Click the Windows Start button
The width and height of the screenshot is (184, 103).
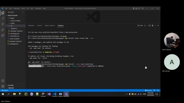[3, 94]
